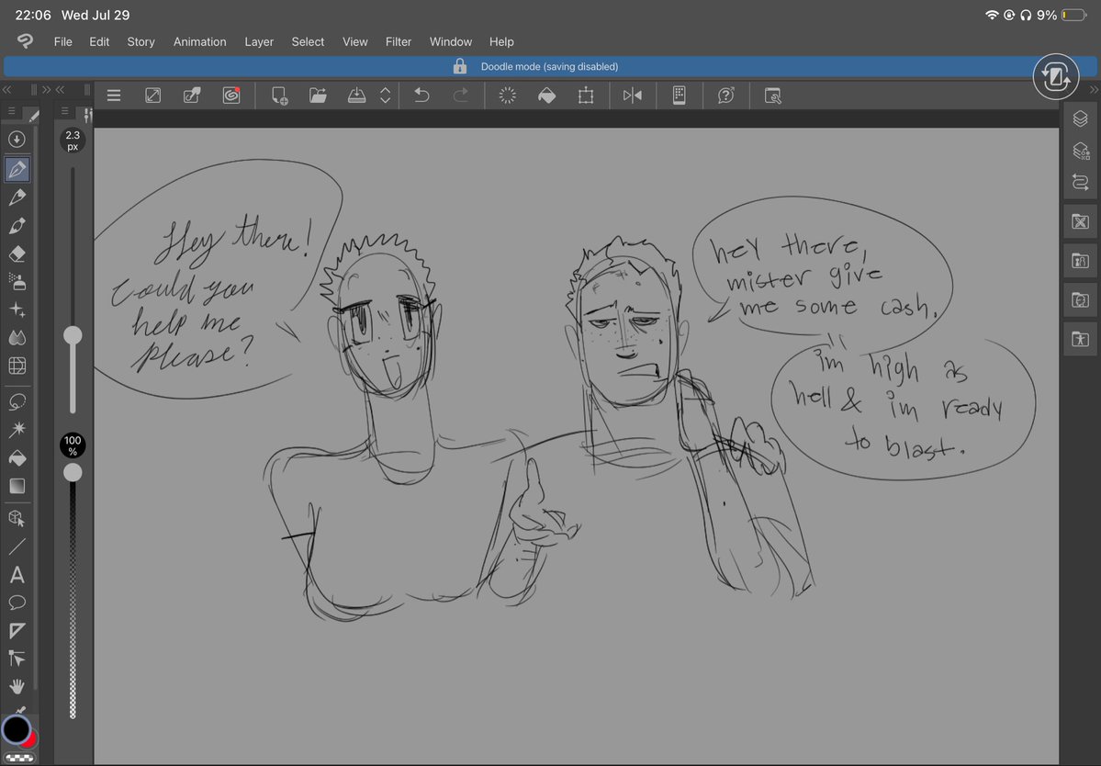The width and height of the screenshot is (1101, 766).
Task: Redo the last action
Action: pos(461,96)
